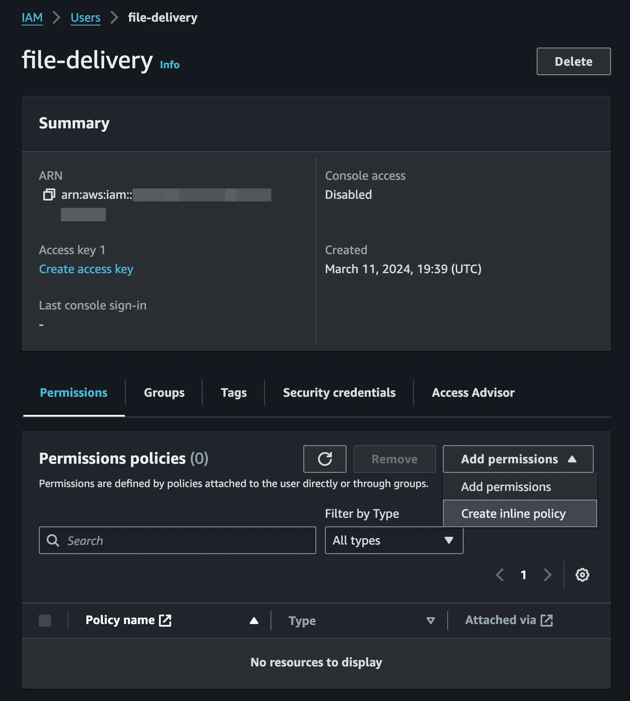Go to previous page of policies
Image resolution: width=630 pixels, height=701 pixels.
[x=500, y=575]
